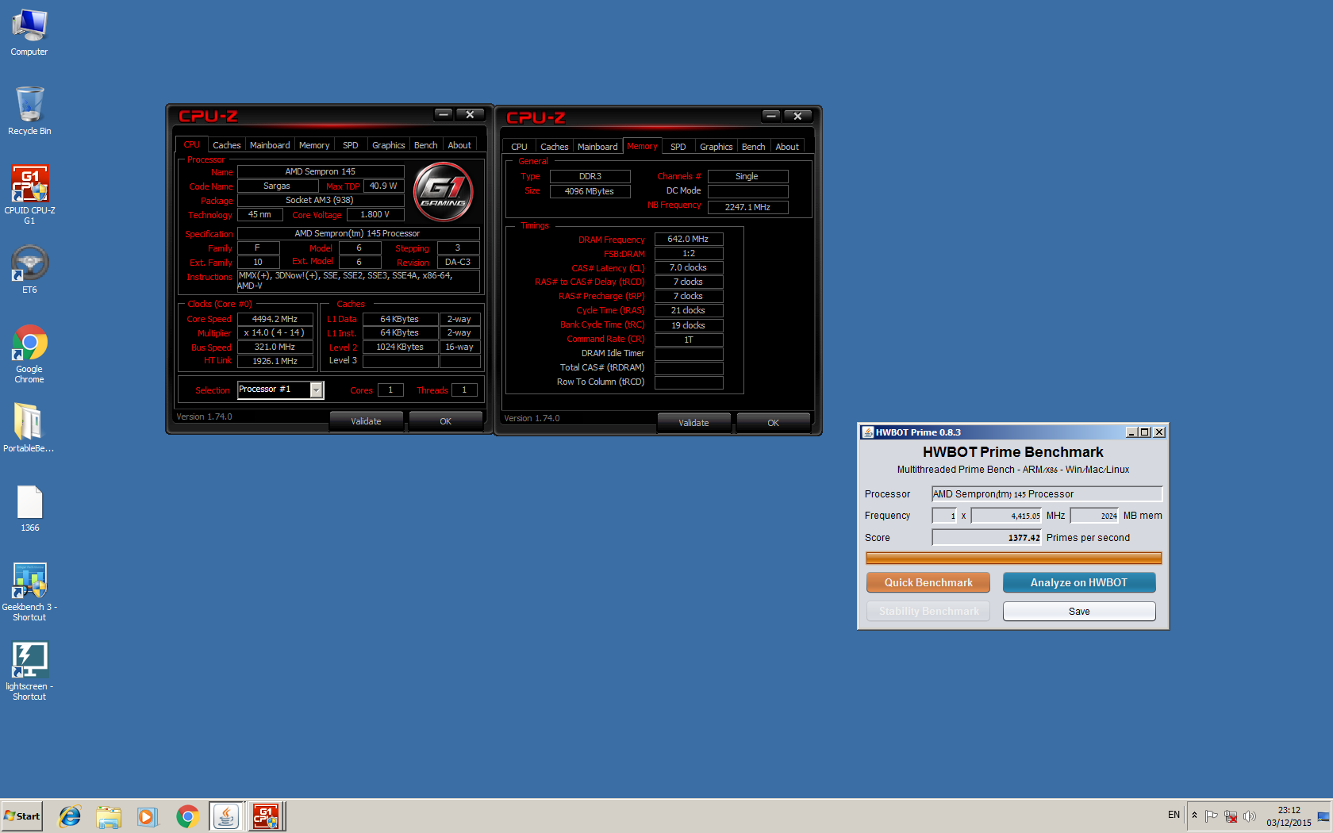Show hidden system tray icons
Screen dimensions: 1333x833
[1194, 816]
